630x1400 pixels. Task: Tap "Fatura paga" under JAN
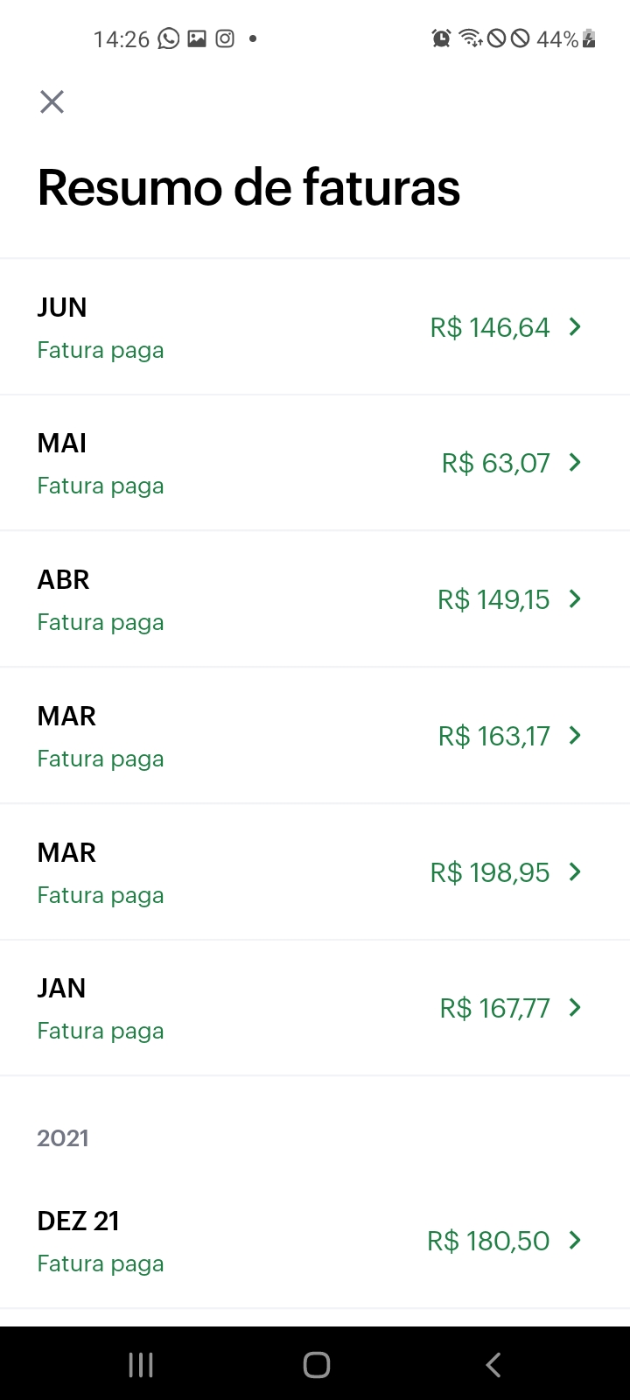coord(101,1031)
